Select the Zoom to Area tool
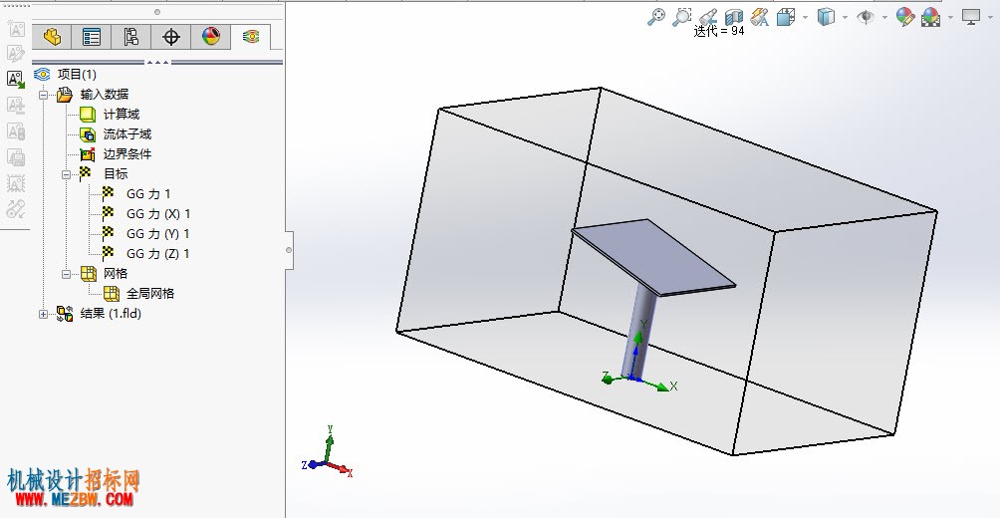The width and height of the screenshot is (1000, 518). (x=681, y=17)
